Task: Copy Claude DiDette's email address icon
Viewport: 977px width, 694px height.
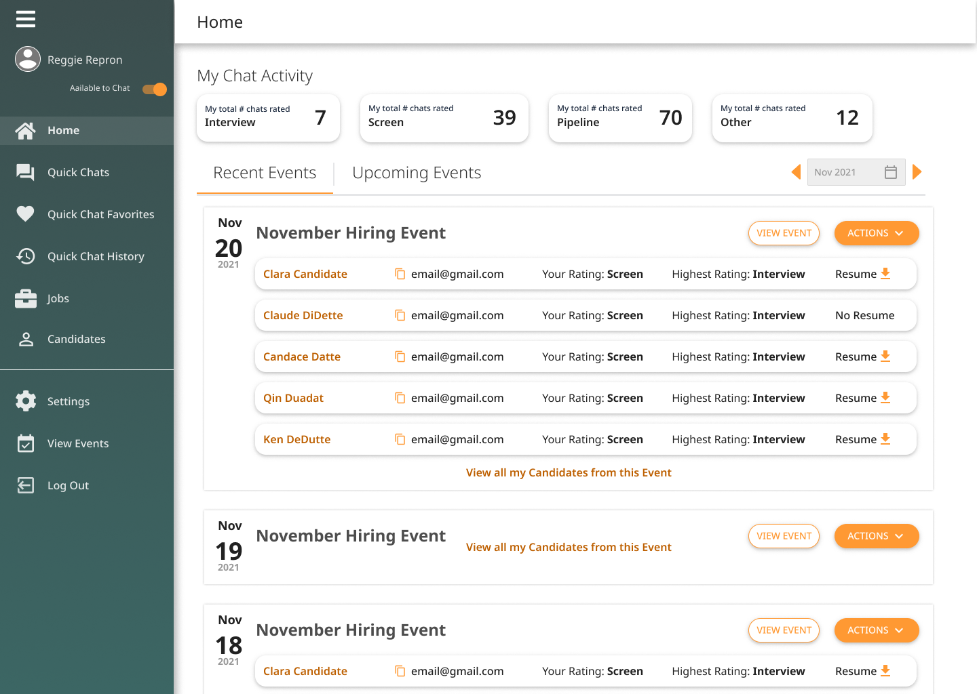Action: coord(400,316)
